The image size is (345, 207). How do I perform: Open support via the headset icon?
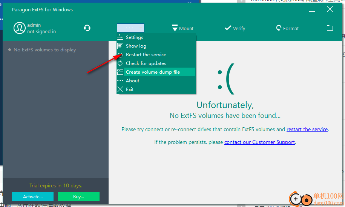click(87, 28)
